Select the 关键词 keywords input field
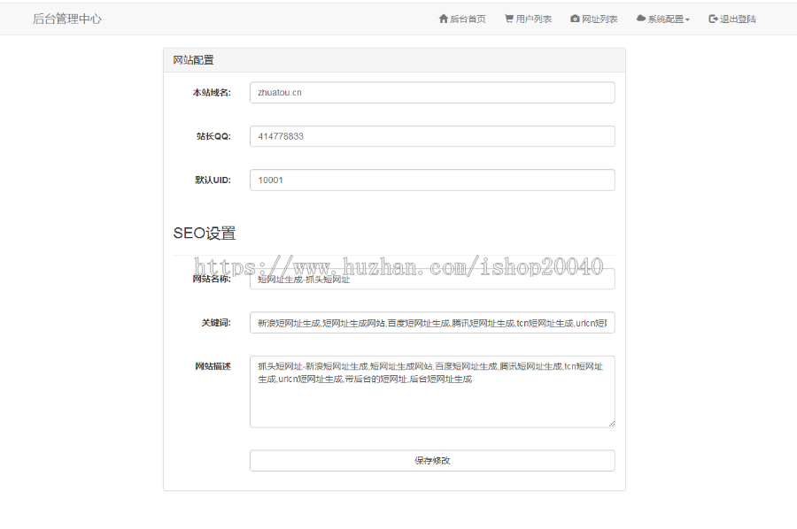The height and width of the screenshot is (529, 797). [432, 322]
